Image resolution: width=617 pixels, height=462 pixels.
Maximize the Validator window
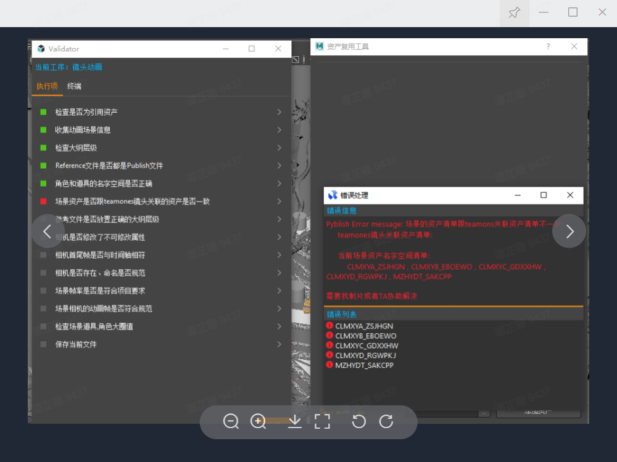click(x=252, y=49)
